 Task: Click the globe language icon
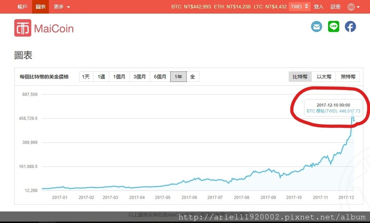tap(351, 7)
